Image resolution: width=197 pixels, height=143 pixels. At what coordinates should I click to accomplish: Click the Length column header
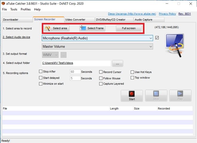(121, 109)
